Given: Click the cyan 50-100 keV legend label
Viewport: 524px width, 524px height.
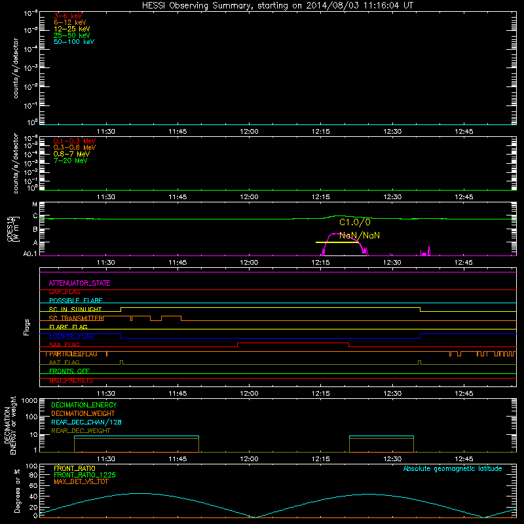Looking at the screenshot, I should [x=74, y=42].
